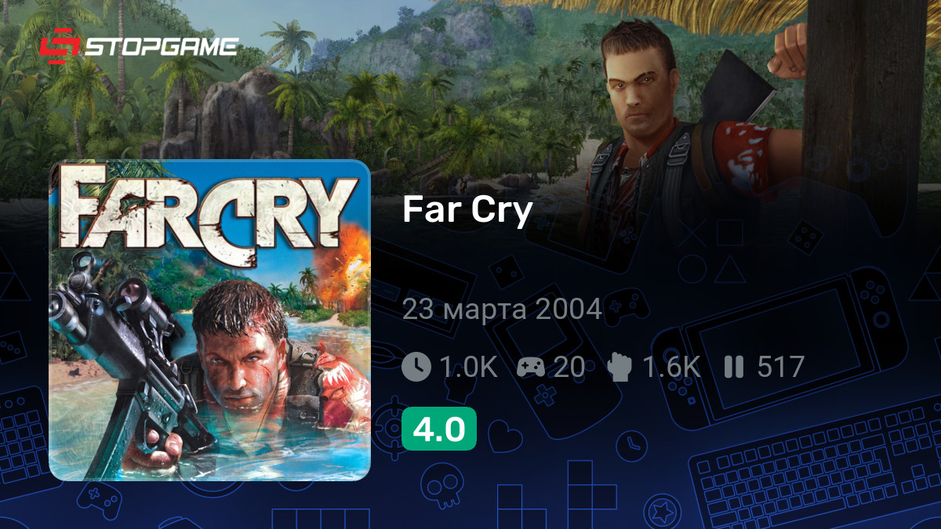Viewport: 941px width, 529px height.
Task: Open the Far Cry cover art thumbnail
Action: (x=209, y=320)
